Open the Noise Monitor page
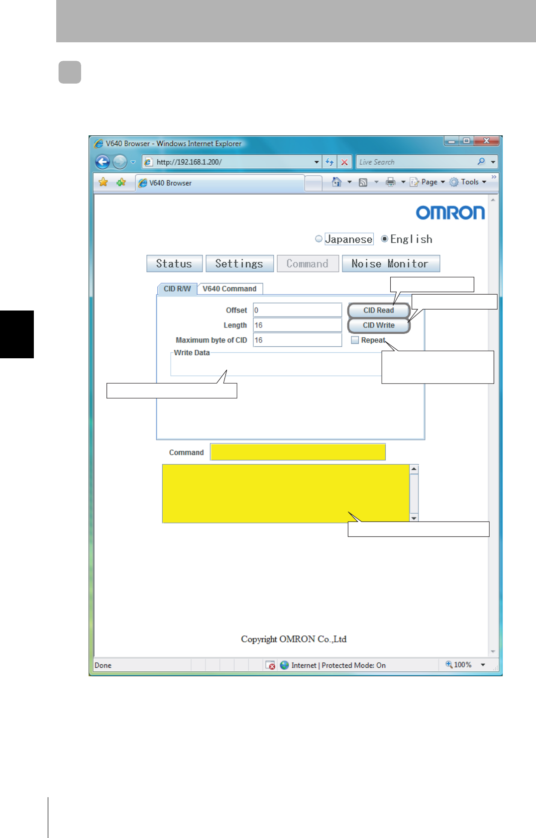Image resolution: width=536 pixels, height=838 pixels. 391,263
